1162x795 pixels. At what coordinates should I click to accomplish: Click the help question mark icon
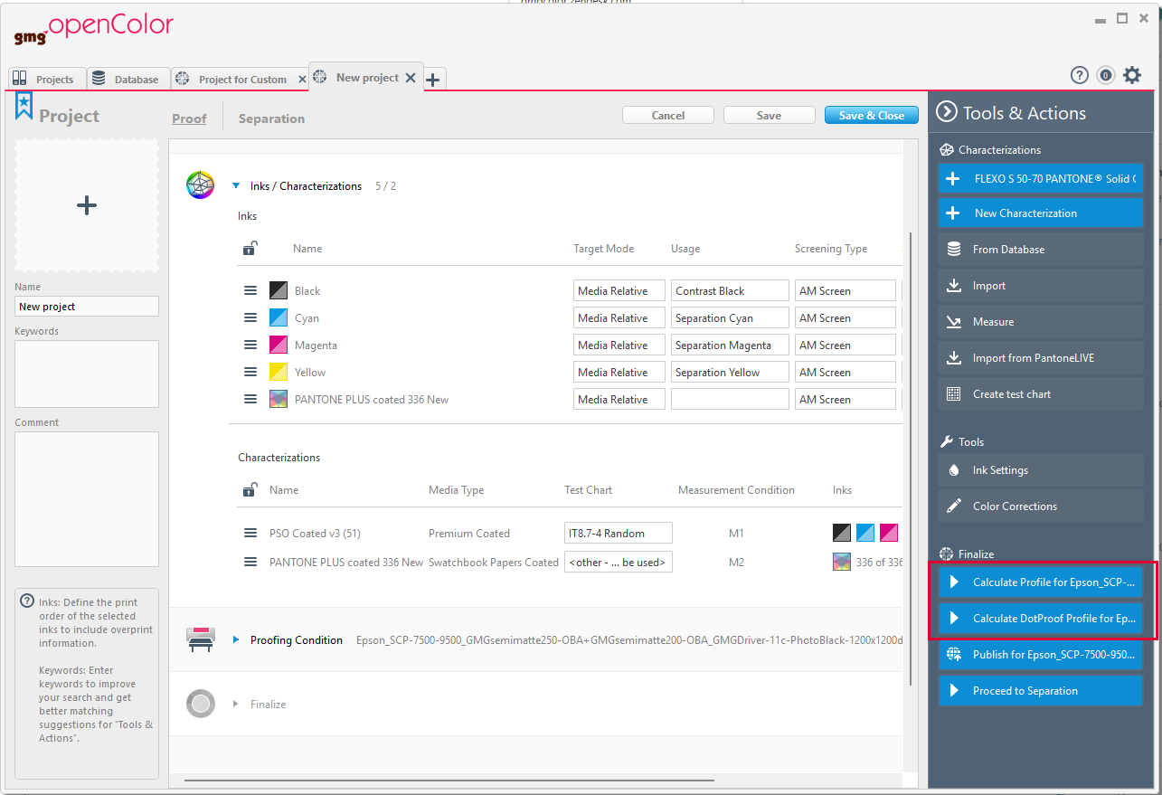coord(1079,75)
